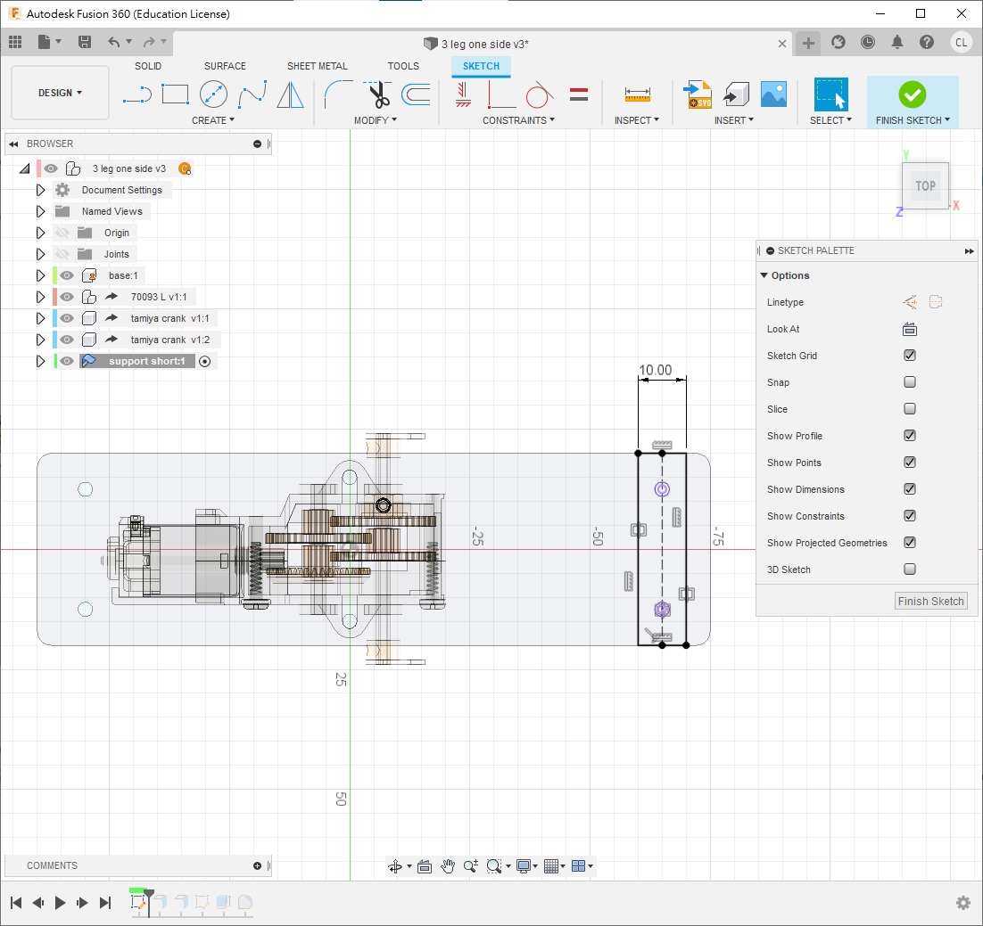Open the DESIGN workspace dropdown
The width and height of the screenshot is (983, 926).
pyautogui.click(x=60, y=93)
